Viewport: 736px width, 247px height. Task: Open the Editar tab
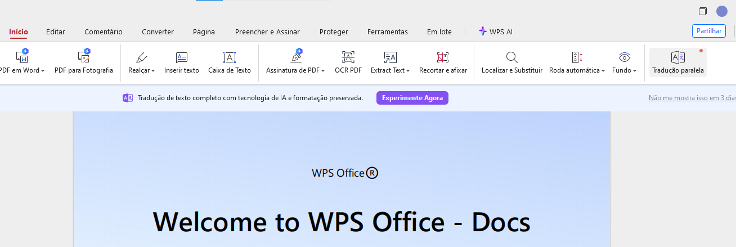pos(56,32)
